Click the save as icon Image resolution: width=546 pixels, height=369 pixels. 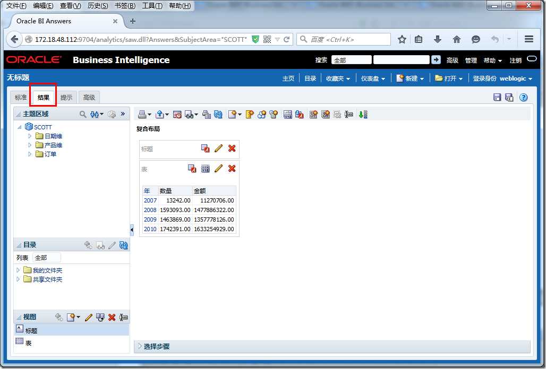[x=509, y=98]
